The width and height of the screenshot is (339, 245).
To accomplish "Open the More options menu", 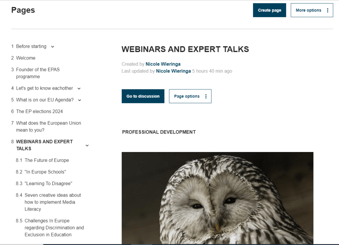I will (x=312, y=10).
